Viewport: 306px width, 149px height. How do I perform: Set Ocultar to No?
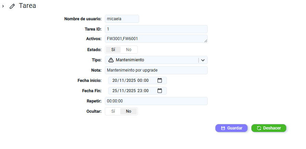click(128, 111)
